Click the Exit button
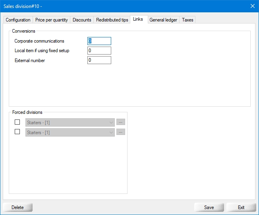 (241, 207)
